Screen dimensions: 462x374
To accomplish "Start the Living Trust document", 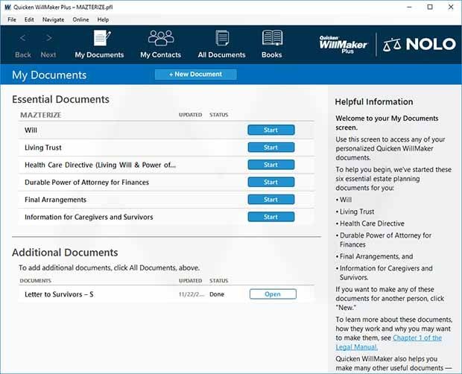I will point(271,148).
